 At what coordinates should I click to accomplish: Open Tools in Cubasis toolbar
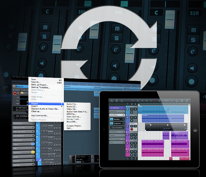[177, 101]
